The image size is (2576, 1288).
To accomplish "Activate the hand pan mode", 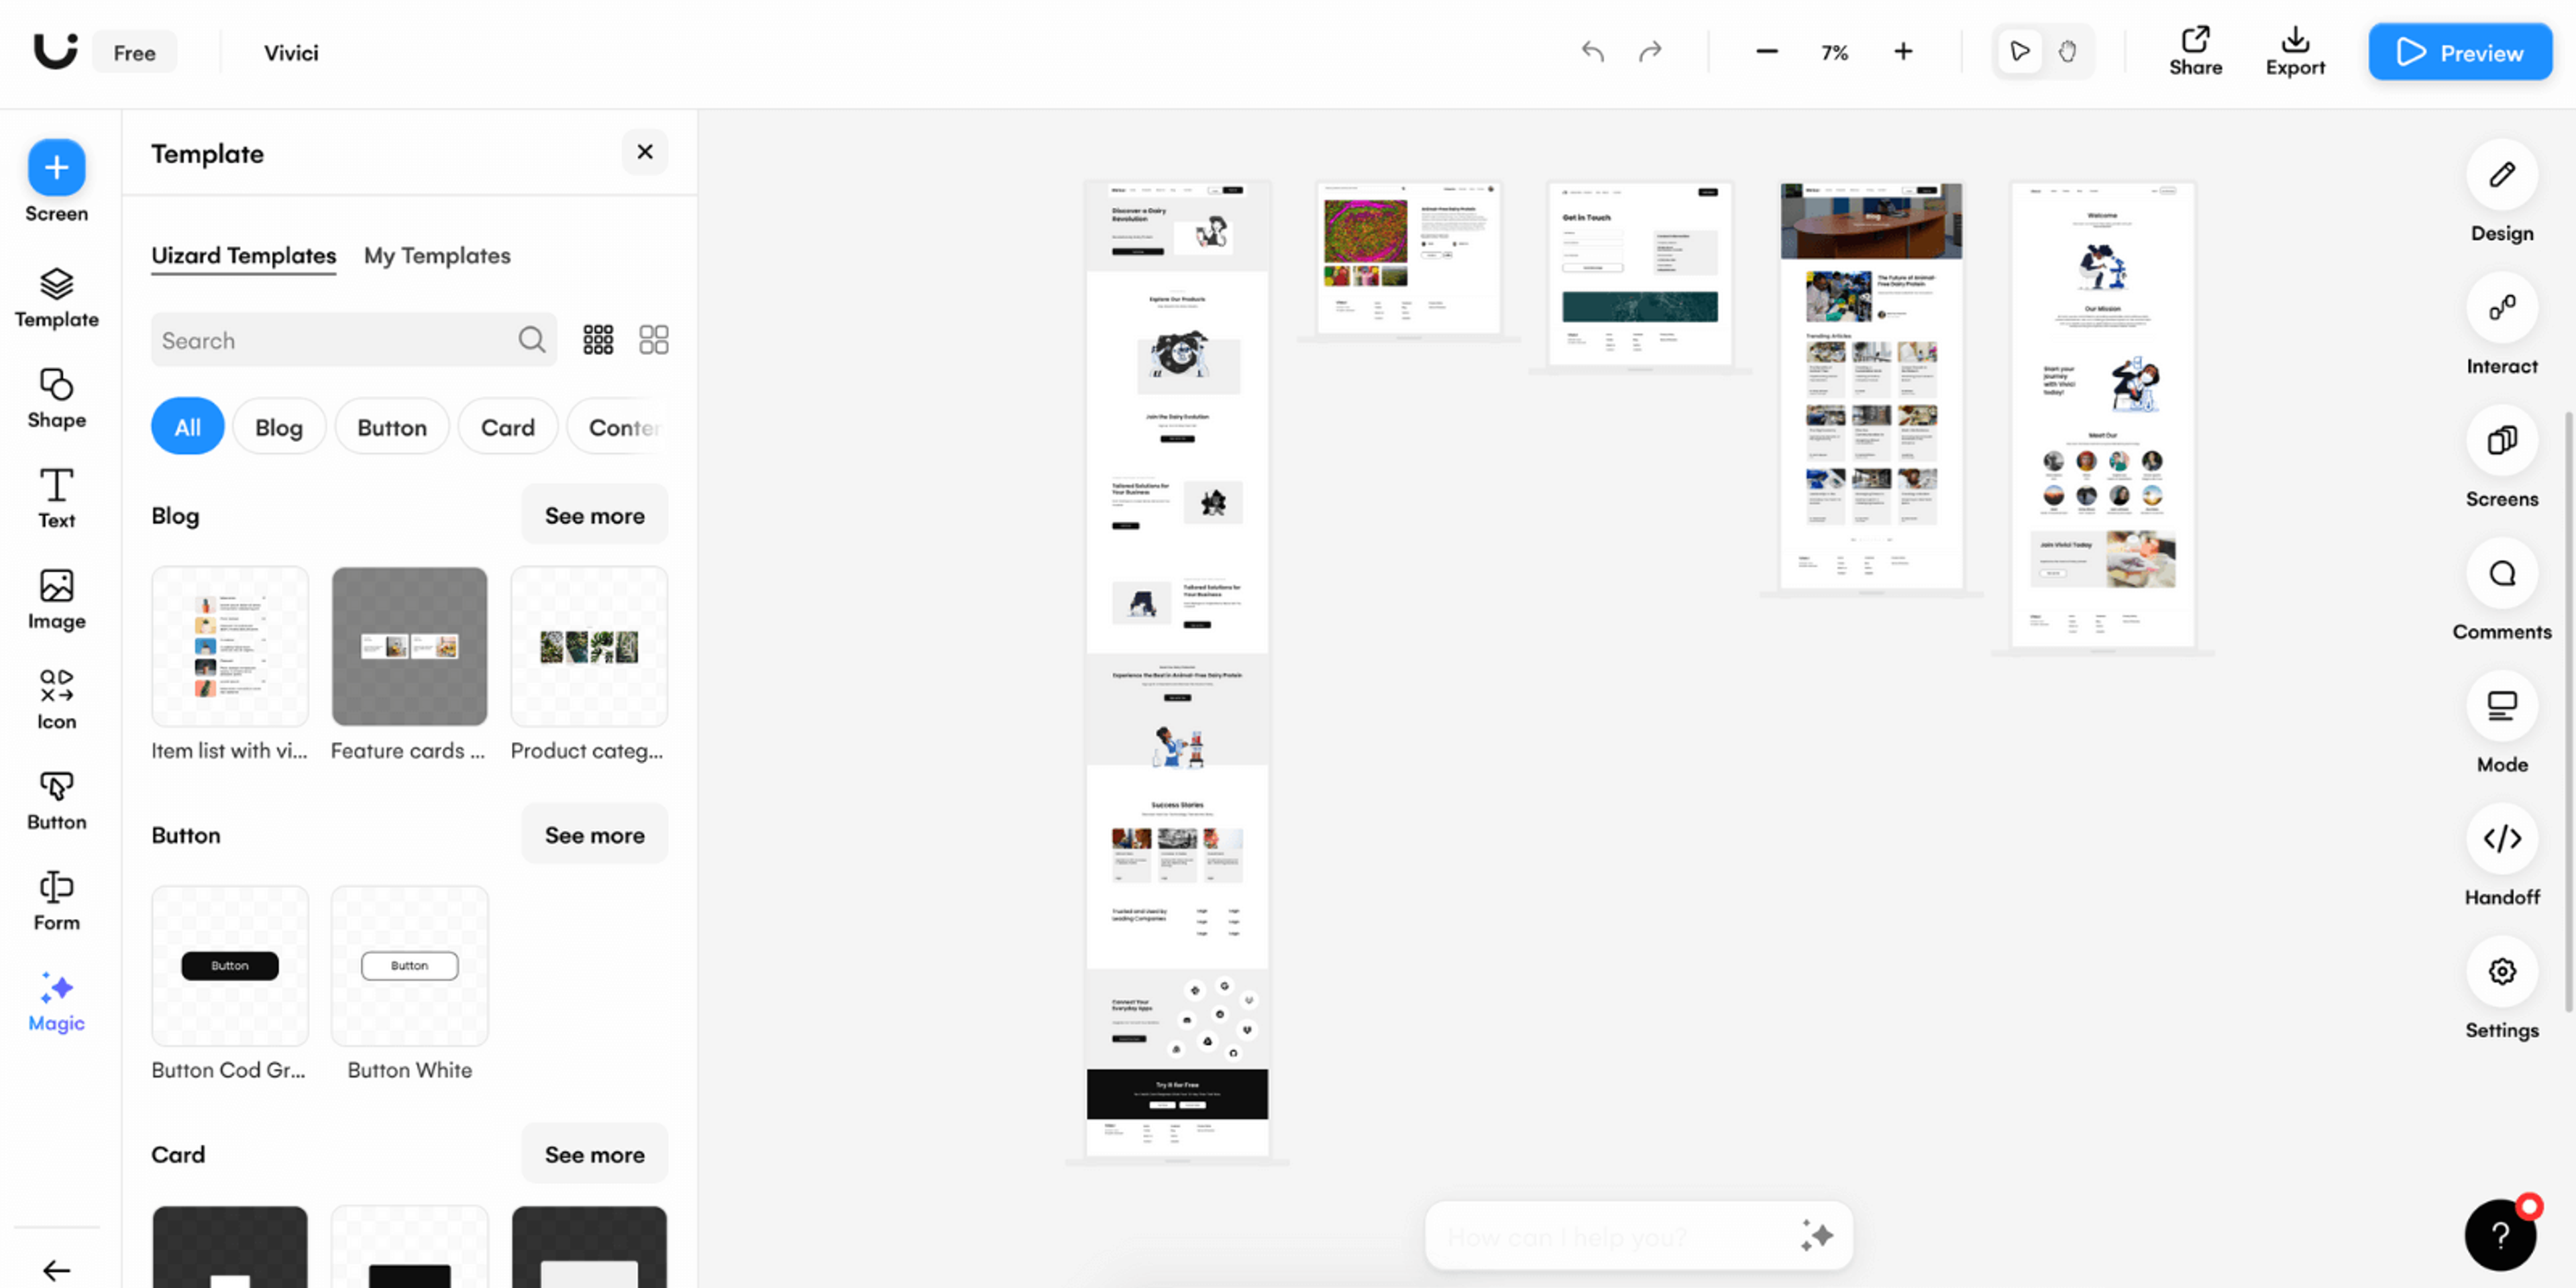I will [x=2067, y=51].
